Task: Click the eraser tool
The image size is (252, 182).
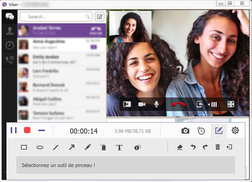Action: pos(180,147)
